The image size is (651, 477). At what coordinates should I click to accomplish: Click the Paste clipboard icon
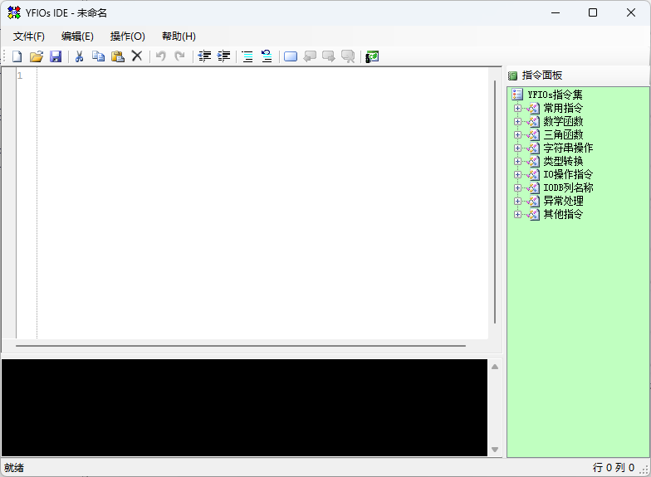pyautogui.click(x=118, y=56)
